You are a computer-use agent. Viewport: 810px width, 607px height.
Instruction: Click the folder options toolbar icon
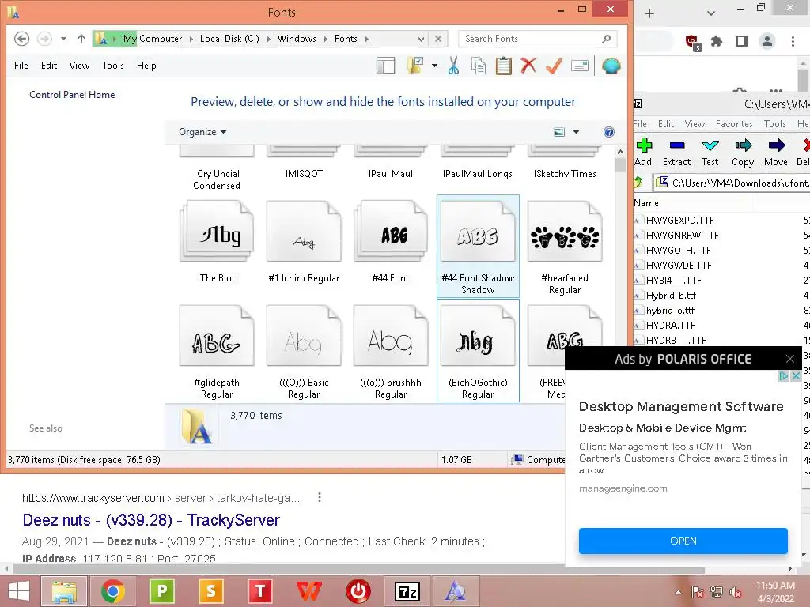tap(415, 66)
